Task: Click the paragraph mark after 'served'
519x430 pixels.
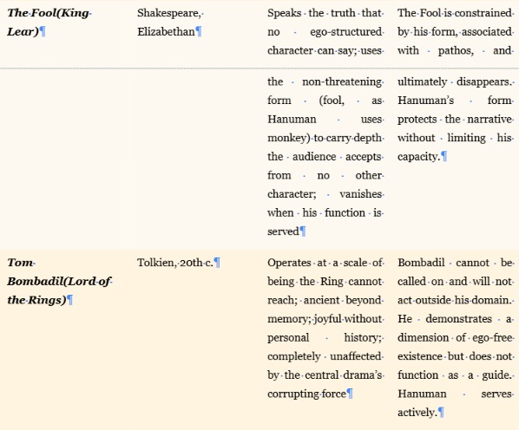Action: click(303, 231)
